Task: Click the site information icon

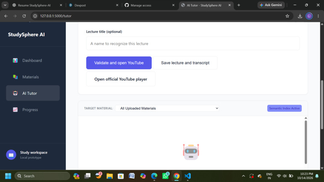Action: 35,16
